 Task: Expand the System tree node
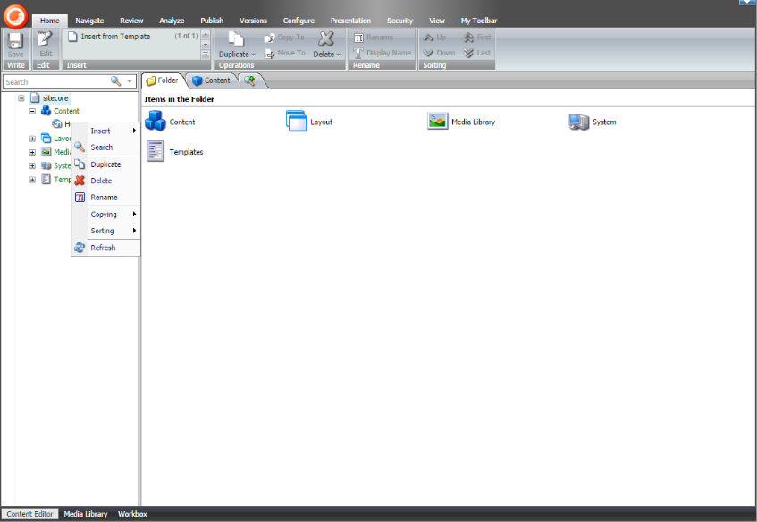click(x=32, y=165)
